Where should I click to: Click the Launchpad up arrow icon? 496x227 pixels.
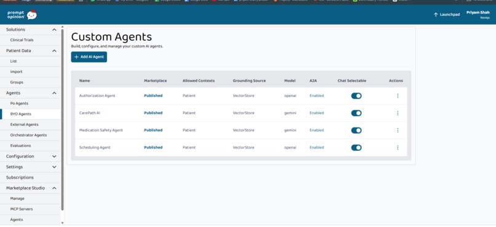coord(436,15)
